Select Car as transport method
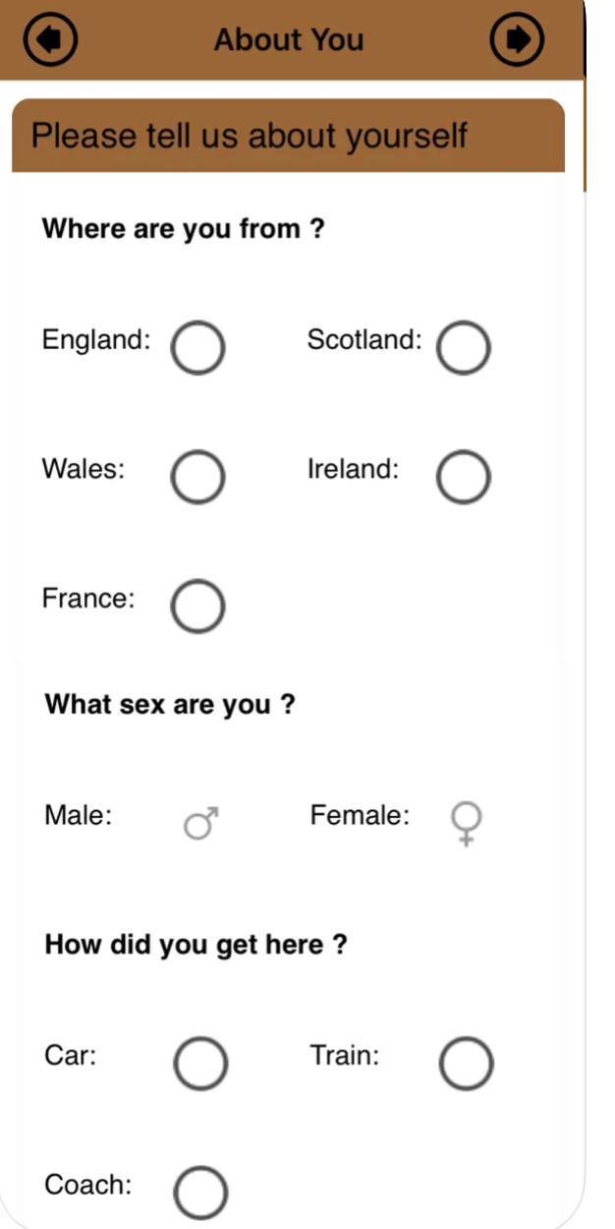Image resolution: width=615 pixels, height=1229 pixels. [x=200, y=1063]
